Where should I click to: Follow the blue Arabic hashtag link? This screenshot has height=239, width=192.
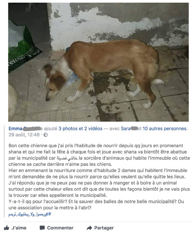point(30,214)
